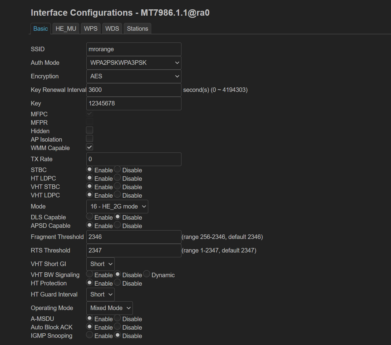
Task: Open the VHT Short GI dropdown
Action: (100, 264)
